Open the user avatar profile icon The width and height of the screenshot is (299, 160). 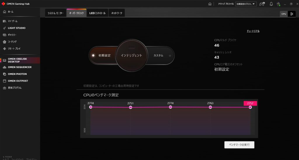[x=279, y=4]
